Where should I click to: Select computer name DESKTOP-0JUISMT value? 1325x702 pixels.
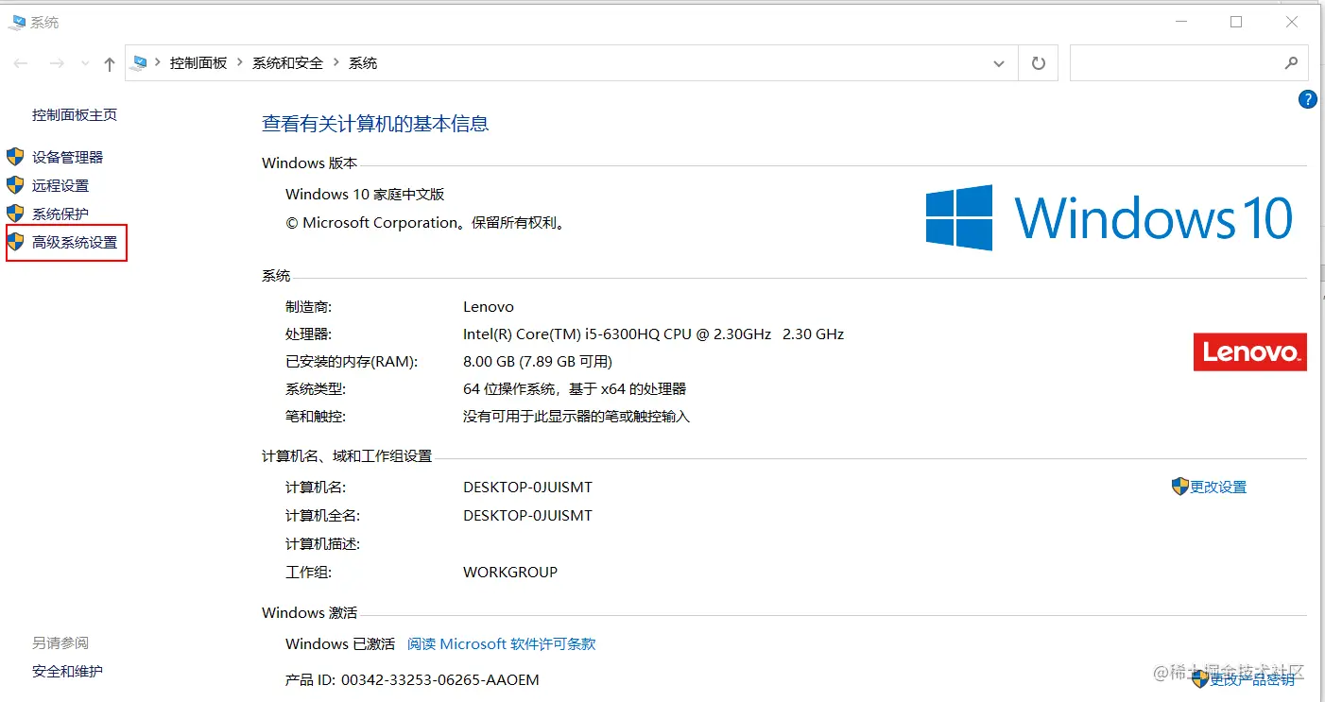coord(527,488)
